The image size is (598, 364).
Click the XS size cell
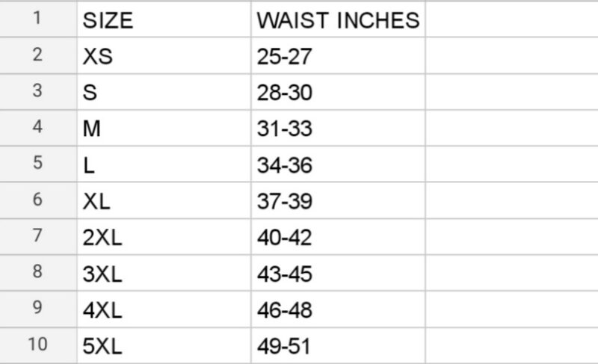pyautogui.click(x=163, y=56)
